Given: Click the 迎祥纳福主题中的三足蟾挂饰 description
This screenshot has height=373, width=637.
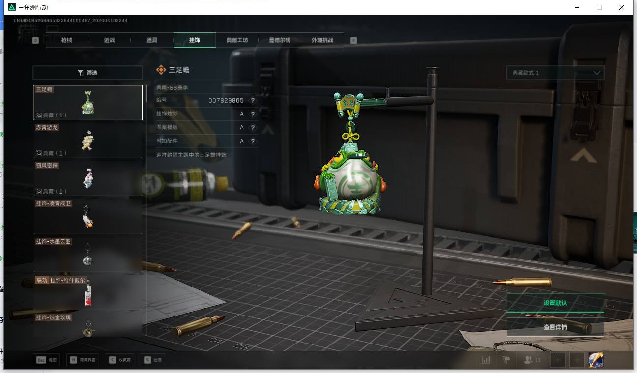Looking at the screenshot, I should click(x=191, y=155).
